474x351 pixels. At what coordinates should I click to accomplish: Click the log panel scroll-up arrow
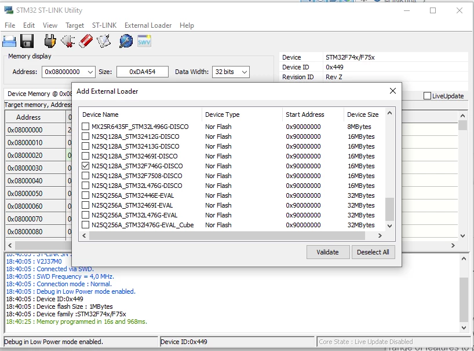[464, 258]
